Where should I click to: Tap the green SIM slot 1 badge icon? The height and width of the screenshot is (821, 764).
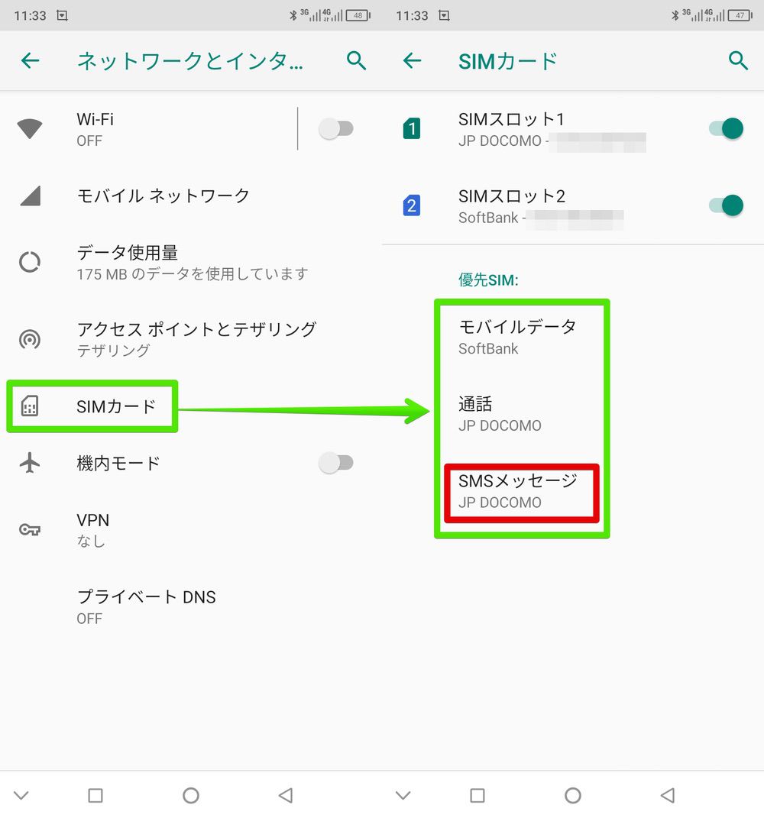pyautogui.click(x=411, y=128)
